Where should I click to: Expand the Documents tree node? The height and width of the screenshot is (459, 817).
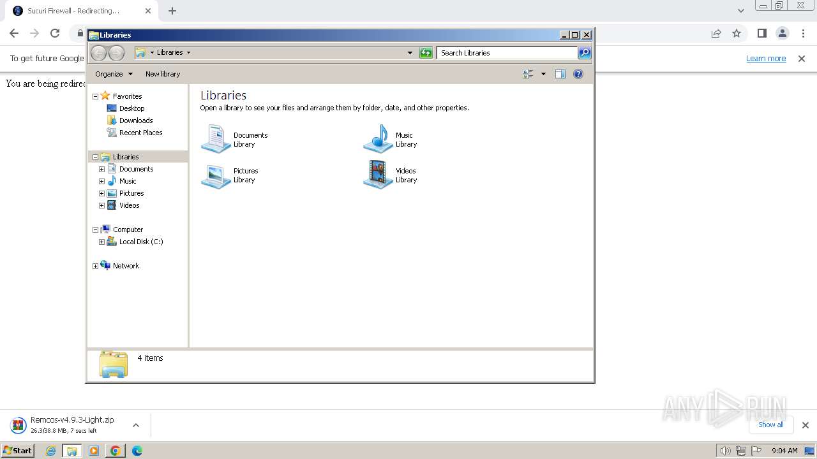coord(101,169)
